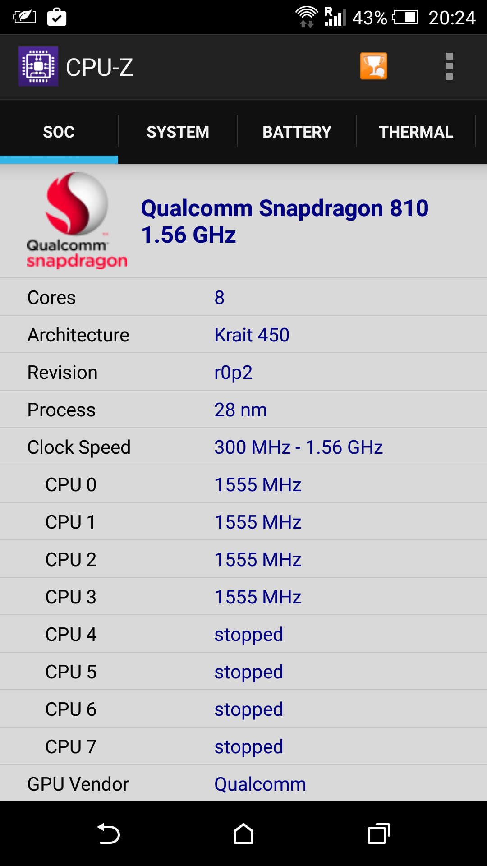Tap the Qualcomm Snapdragon logo image
The image size is (487, 866).
click(x=77, y=220)
